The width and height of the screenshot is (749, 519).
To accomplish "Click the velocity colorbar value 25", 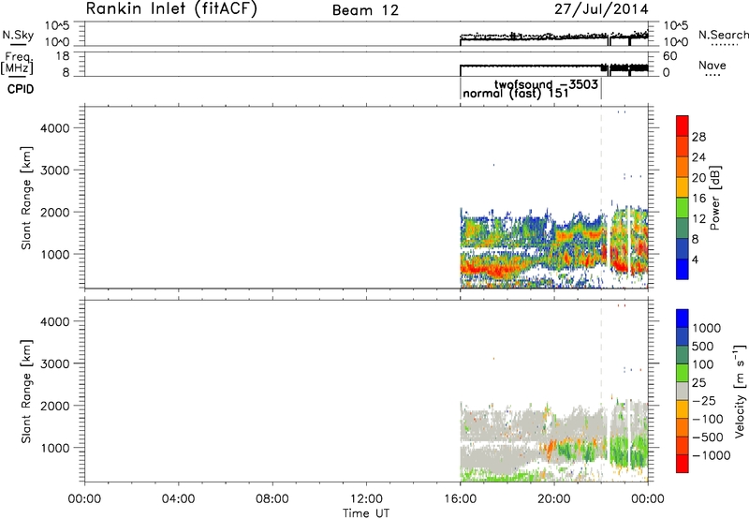I will click(x=698, y=382).
